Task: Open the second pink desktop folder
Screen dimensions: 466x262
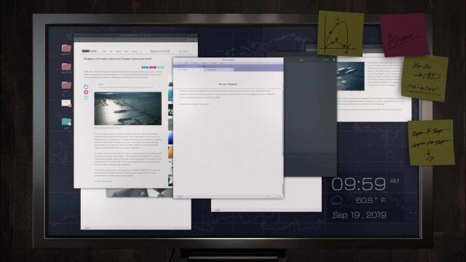Action: click(66, 66)
